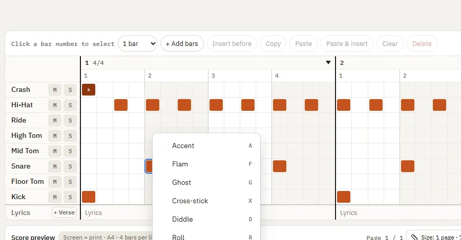Screen dimensions: 461x240
Task: Click the + Add bars button
Action: [182, 44]
